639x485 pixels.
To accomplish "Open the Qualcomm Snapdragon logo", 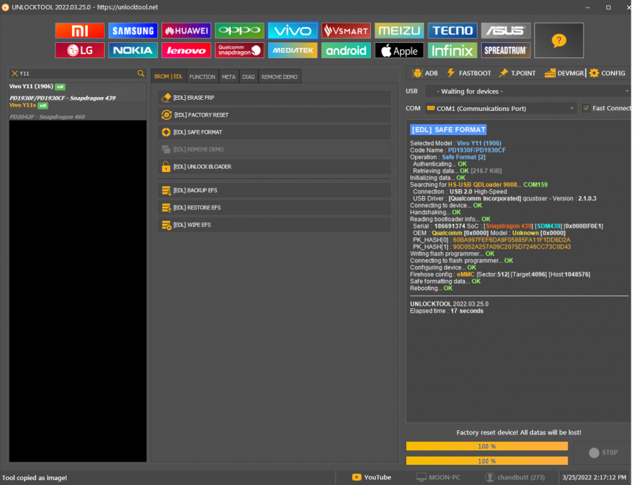I will point(240,50).
